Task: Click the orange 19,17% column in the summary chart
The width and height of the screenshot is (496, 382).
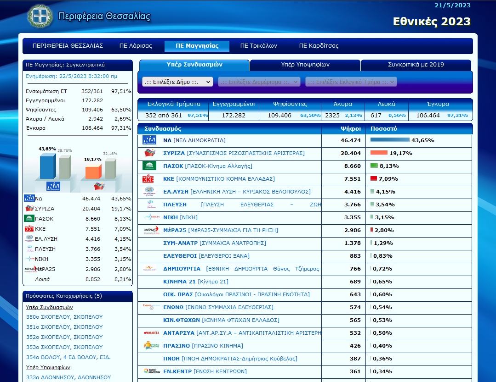Action: (x=93, y=172)
